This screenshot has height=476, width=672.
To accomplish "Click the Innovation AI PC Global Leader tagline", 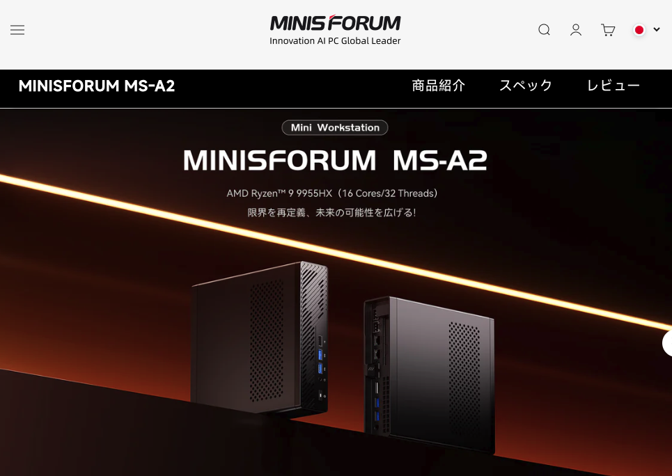I will point(335,41).
